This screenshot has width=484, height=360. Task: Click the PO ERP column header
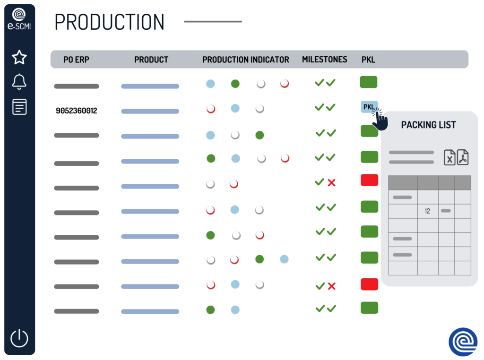(77, 60)
